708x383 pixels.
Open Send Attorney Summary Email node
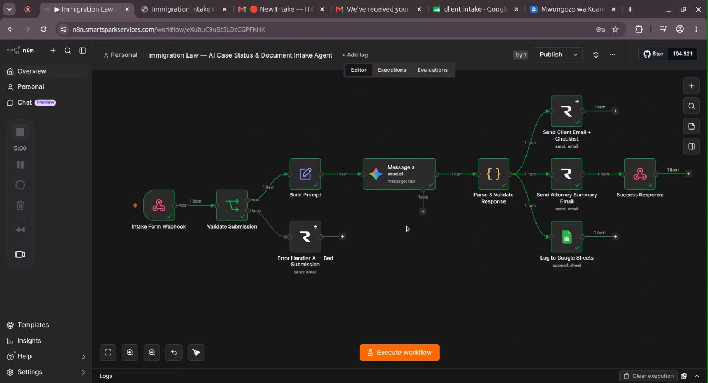point(566,174)
